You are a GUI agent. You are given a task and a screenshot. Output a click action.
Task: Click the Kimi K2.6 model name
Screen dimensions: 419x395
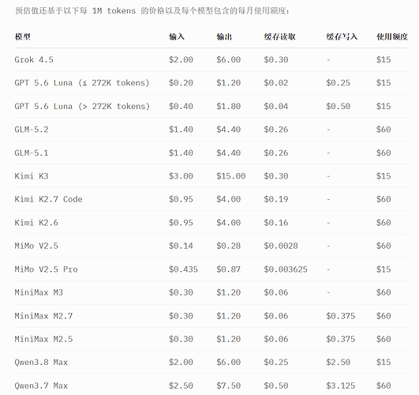point(36,223)
